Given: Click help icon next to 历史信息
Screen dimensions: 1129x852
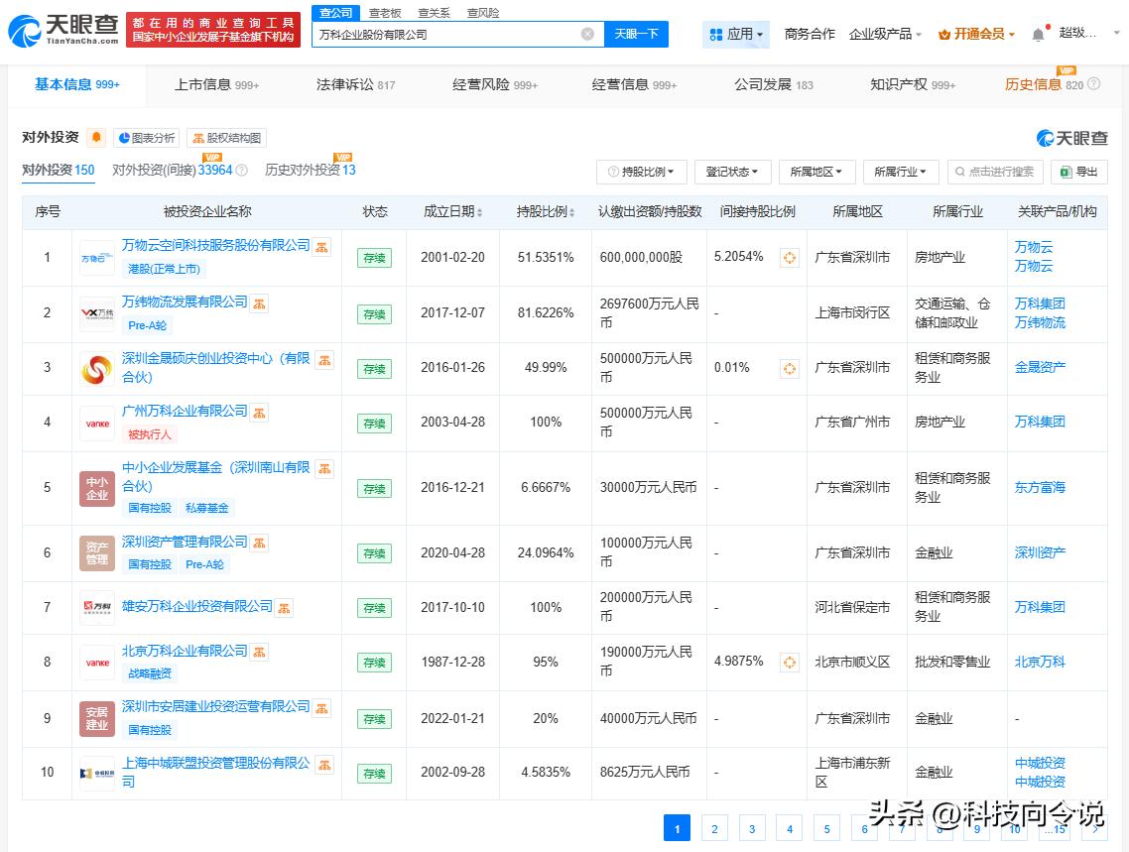Looking at the screenshot, I should pyautogui.click(x=1093, y=84).
